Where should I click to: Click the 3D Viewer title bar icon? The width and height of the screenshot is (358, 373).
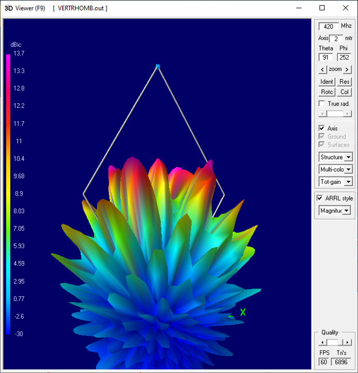(x=9, y=8)
